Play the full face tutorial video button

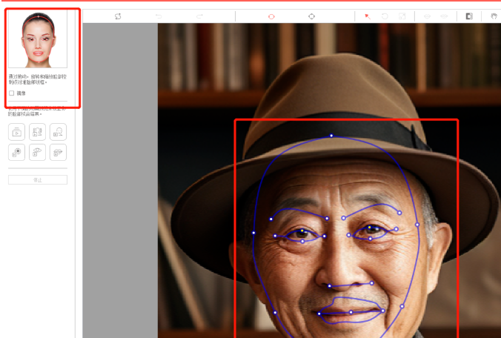(x=17, y=132)
